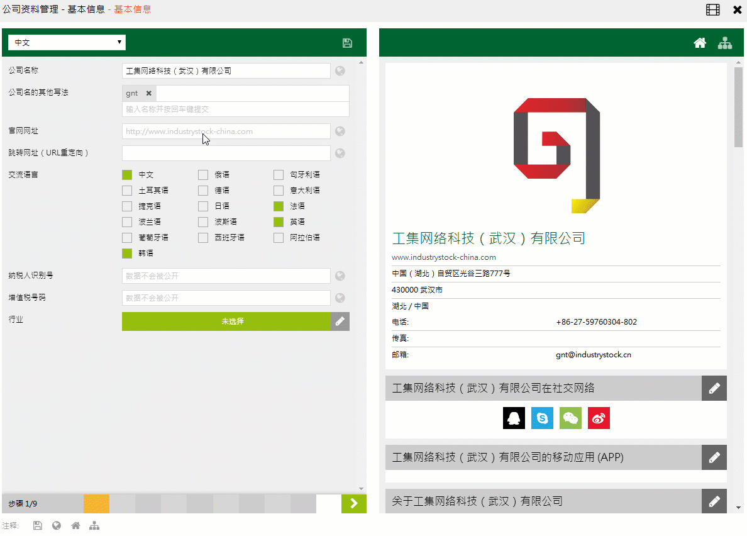Open the Skype social icon
The height and width of the screenshot is (536, 747).
tap(542, 418)
